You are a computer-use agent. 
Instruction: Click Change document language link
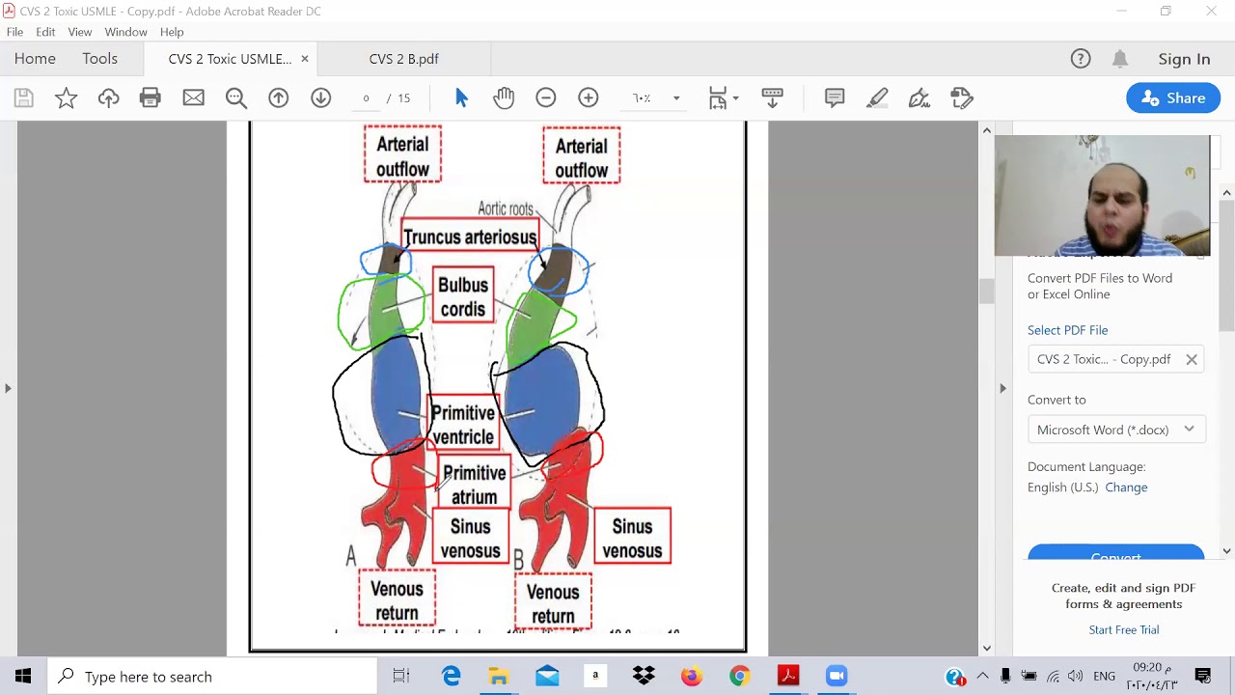(1126, 487)
